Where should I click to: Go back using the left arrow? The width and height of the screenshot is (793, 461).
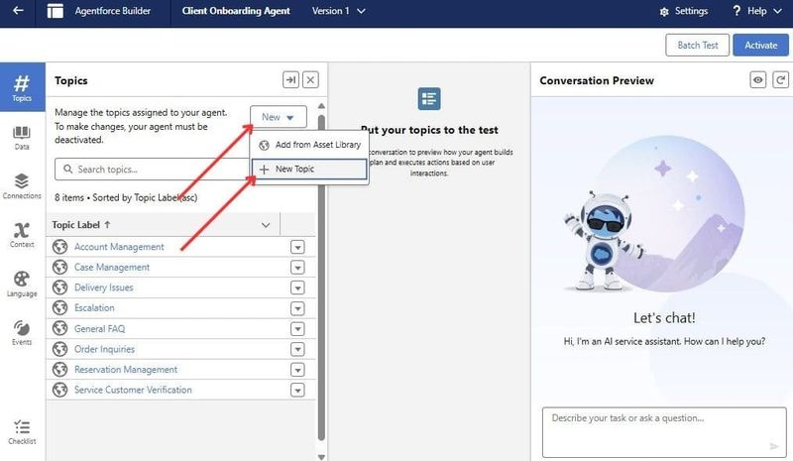click(x=18, y=11)
